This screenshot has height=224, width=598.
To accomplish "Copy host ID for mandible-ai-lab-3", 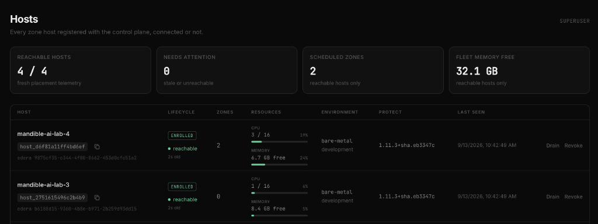I will [x=97, y=198].
